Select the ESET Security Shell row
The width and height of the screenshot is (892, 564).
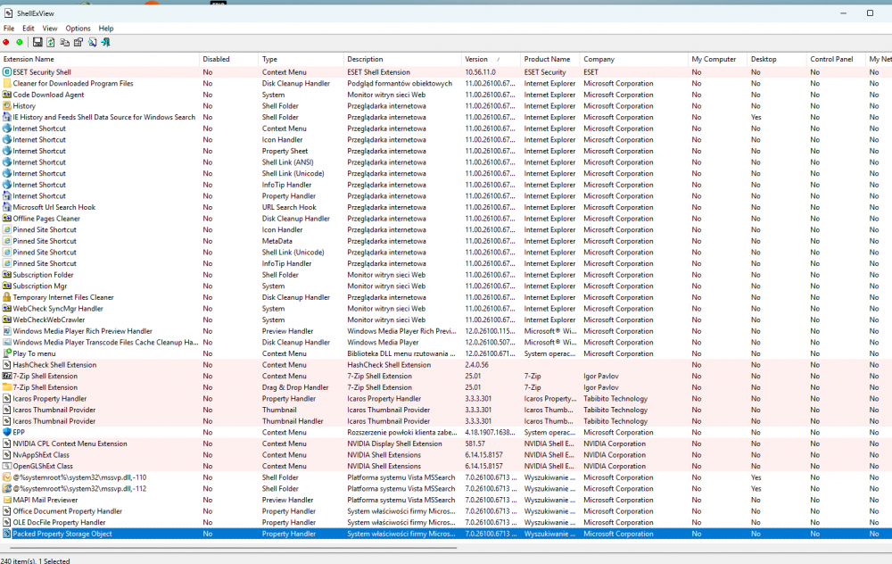pyautogui.click(x=42, y=72)
